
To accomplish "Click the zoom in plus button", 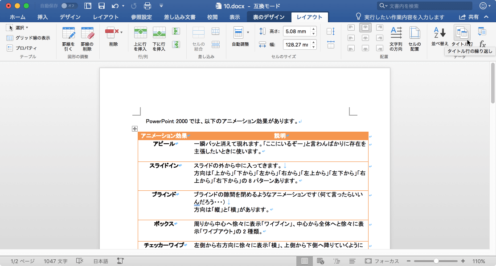I will [x=463, y=261].
